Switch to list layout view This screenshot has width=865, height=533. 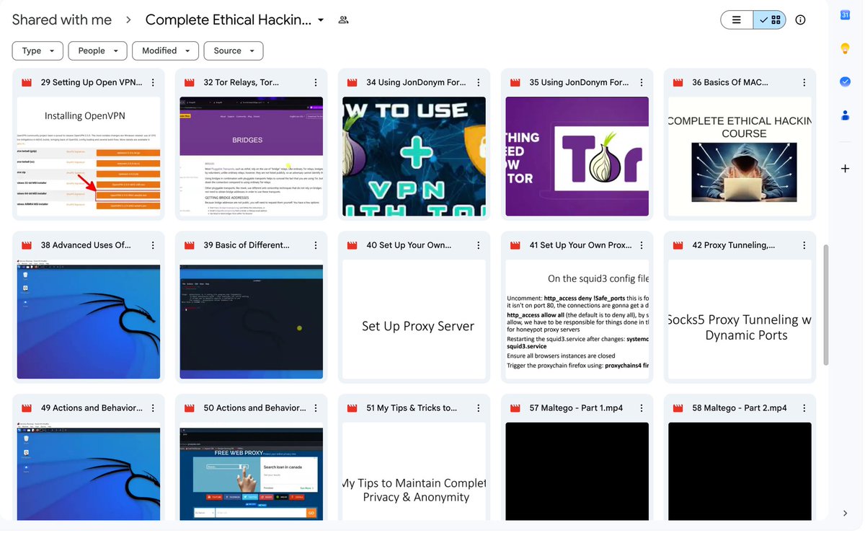(x=737, y=20)
